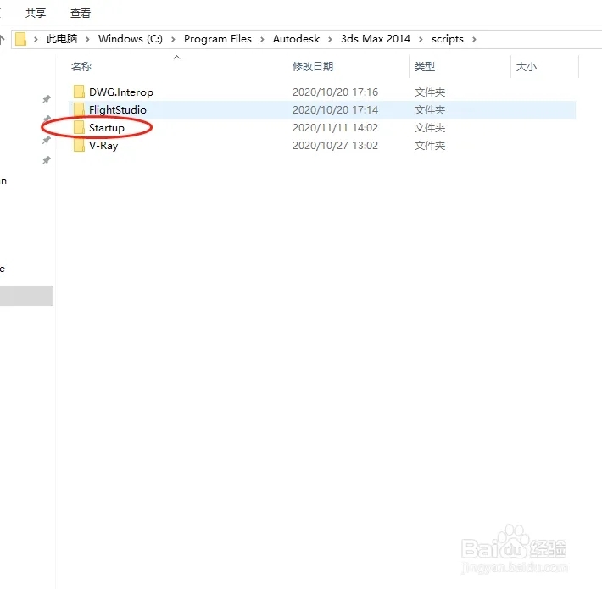
Task: Expand chevron after Autodesk
Action: tap(330, 39)
